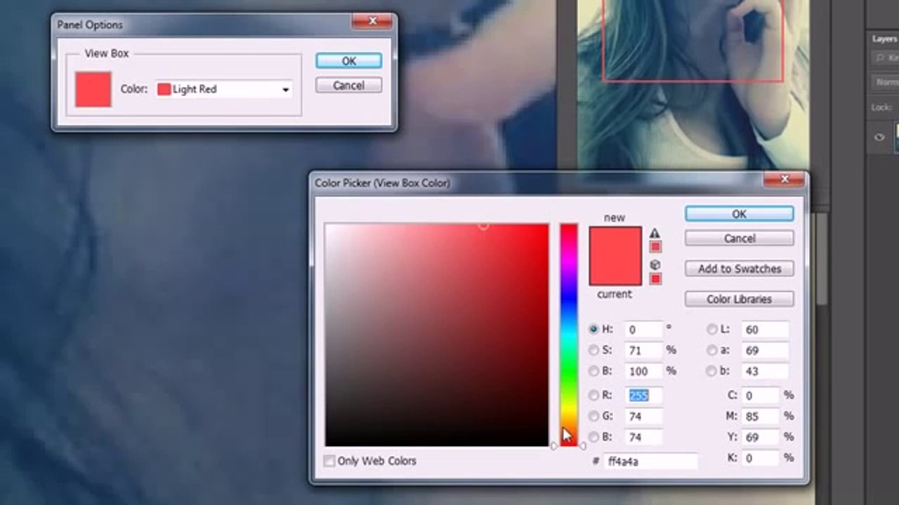
Task: Select the Lab b channel radio button
Action: pos(712,371)
